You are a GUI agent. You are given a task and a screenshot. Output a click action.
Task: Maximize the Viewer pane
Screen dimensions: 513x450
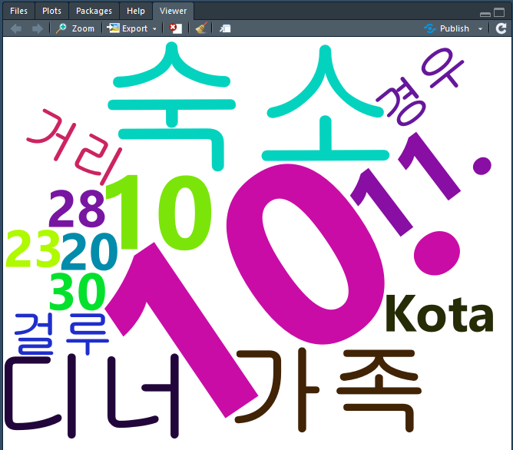click(x=499, y=13)
